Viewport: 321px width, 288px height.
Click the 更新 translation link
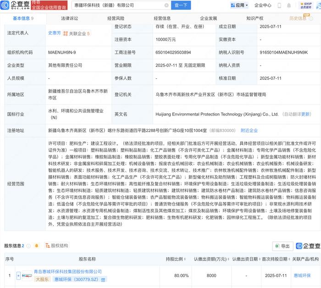click(305, 114)
